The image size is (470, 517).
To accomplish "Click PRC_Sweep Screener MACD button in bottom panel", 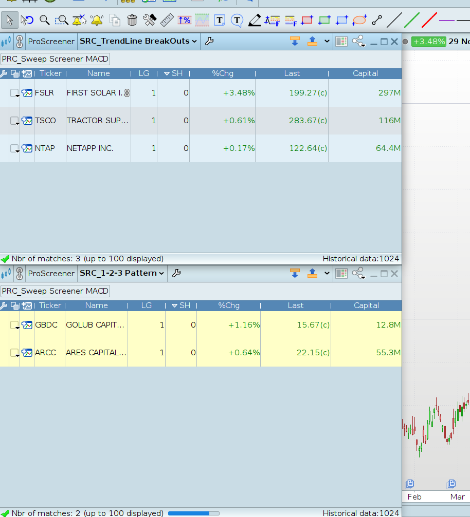I will (55, 291).
